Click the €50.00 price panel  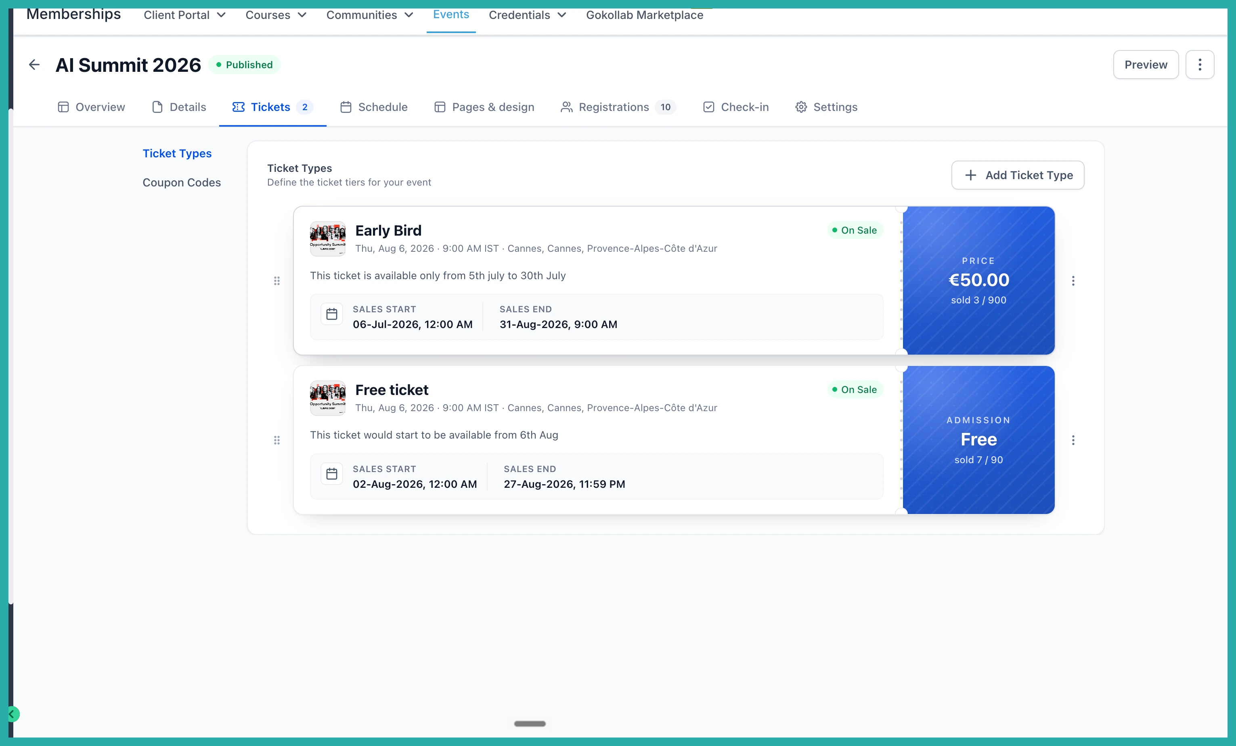click(978, 280)
